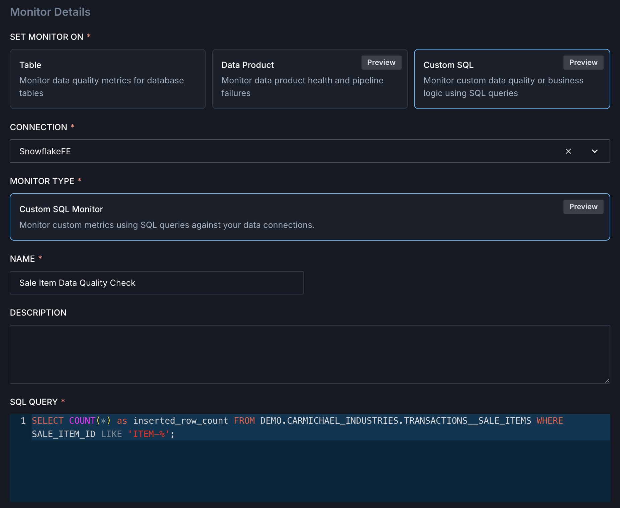
Task: Click the SET MONITOR ON label
Action: (47, 37)
